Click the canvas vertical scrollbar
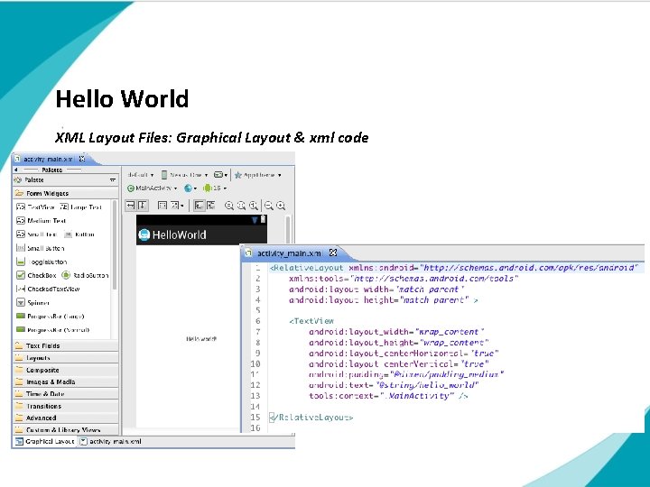 click(288, 230)
